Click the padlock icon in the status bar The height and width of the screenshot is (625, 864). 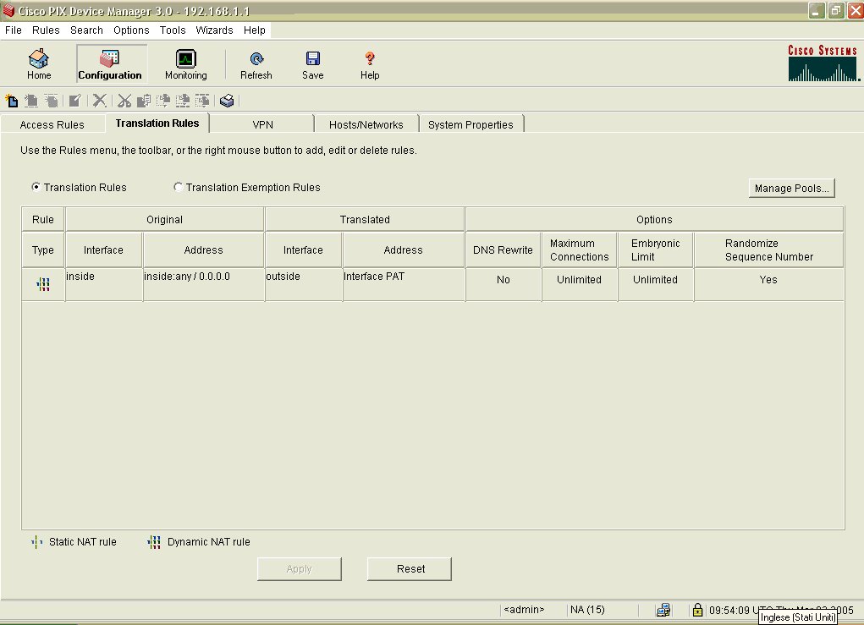697,610
